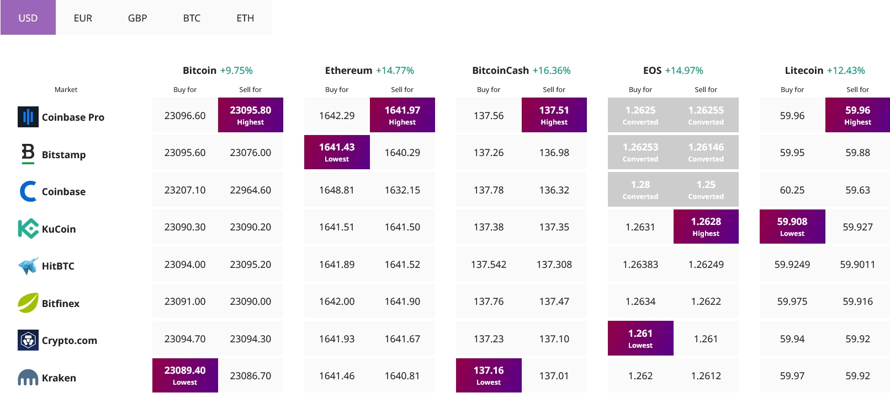The height and width of the screenshot is (393, 890).
Task: Click the Crypto.com logo icon
Action: pos(28,340)
